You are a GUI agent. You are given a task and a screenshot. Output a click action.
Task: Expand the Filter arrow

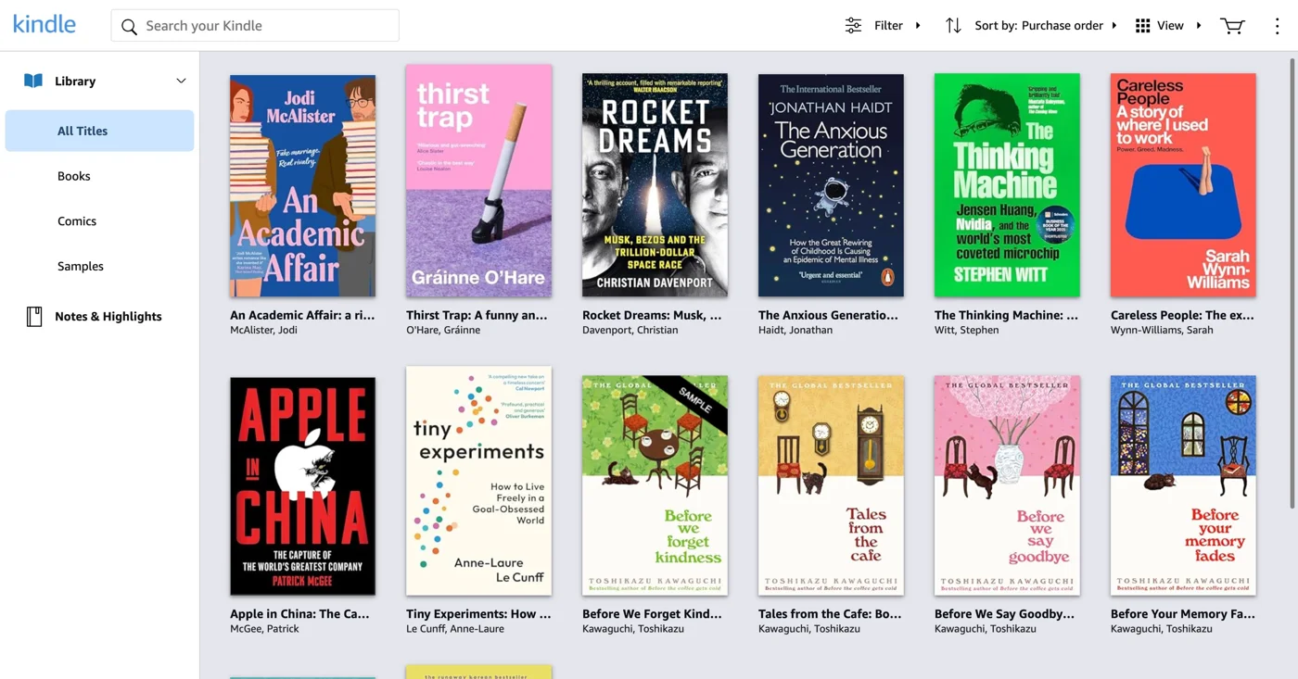(918, 26)
